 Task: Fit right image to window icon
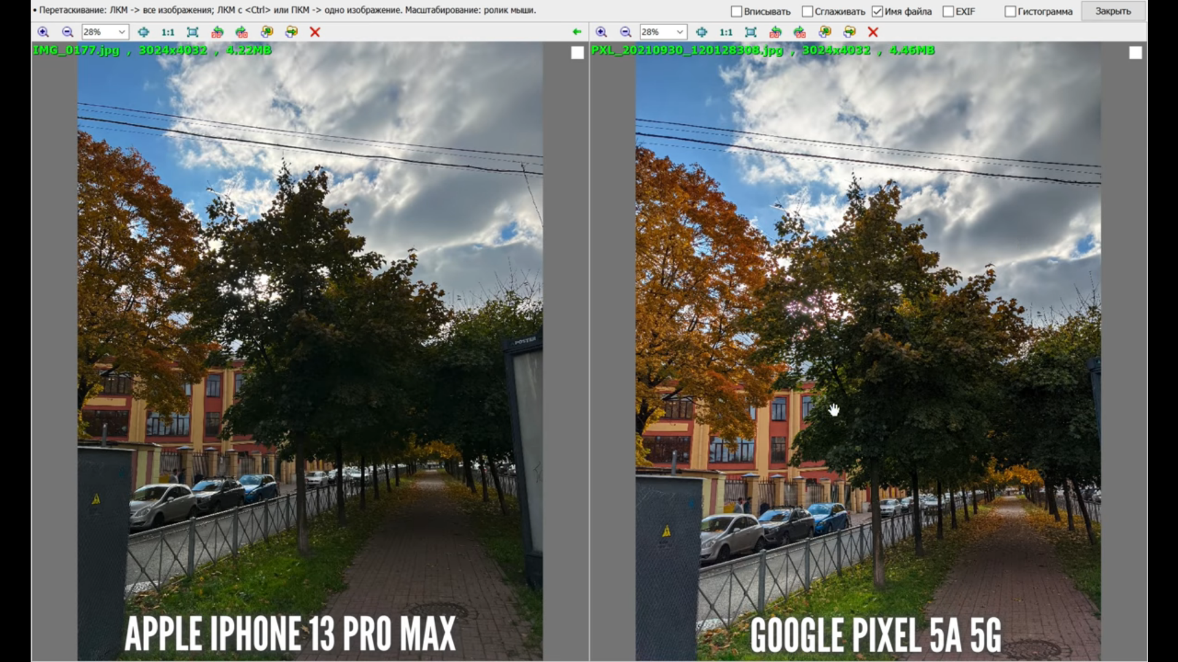pos(750,32)
